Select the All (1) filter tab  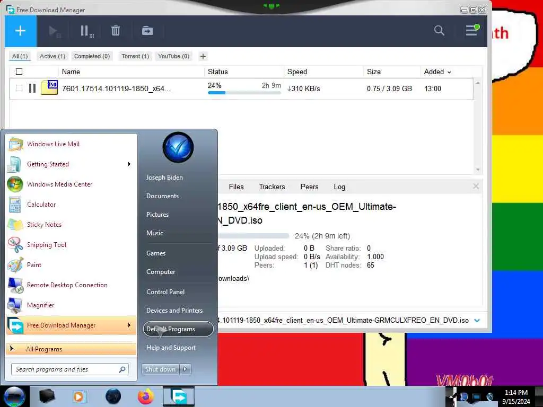20,56
